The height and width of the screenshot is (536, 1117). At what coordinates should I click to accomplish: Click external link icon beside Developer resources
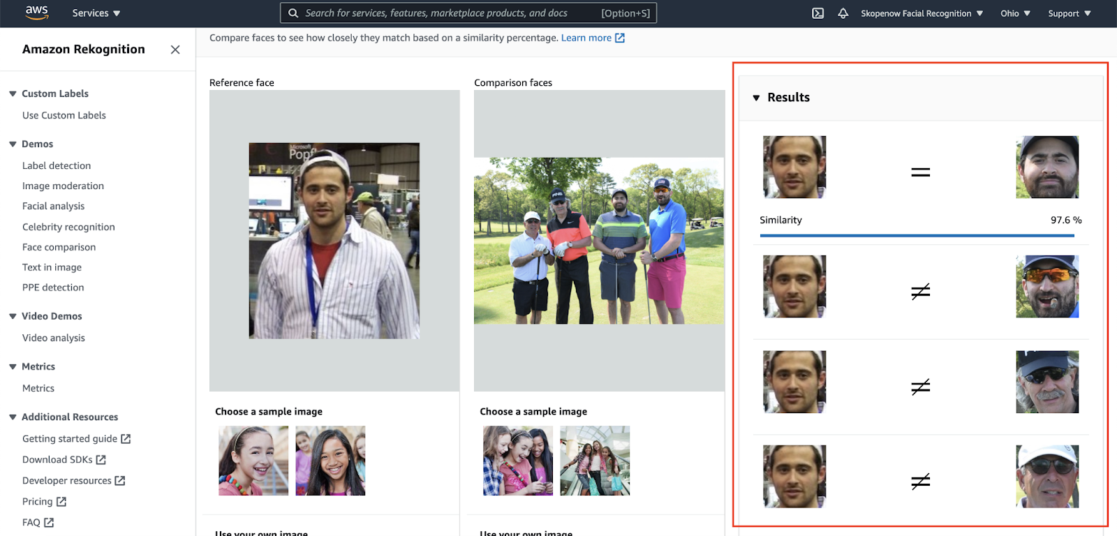[120, 481]
